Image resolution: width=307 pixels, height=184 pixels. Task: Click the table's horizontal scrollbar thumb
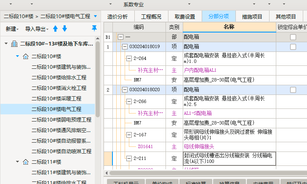tap(208, 173)
